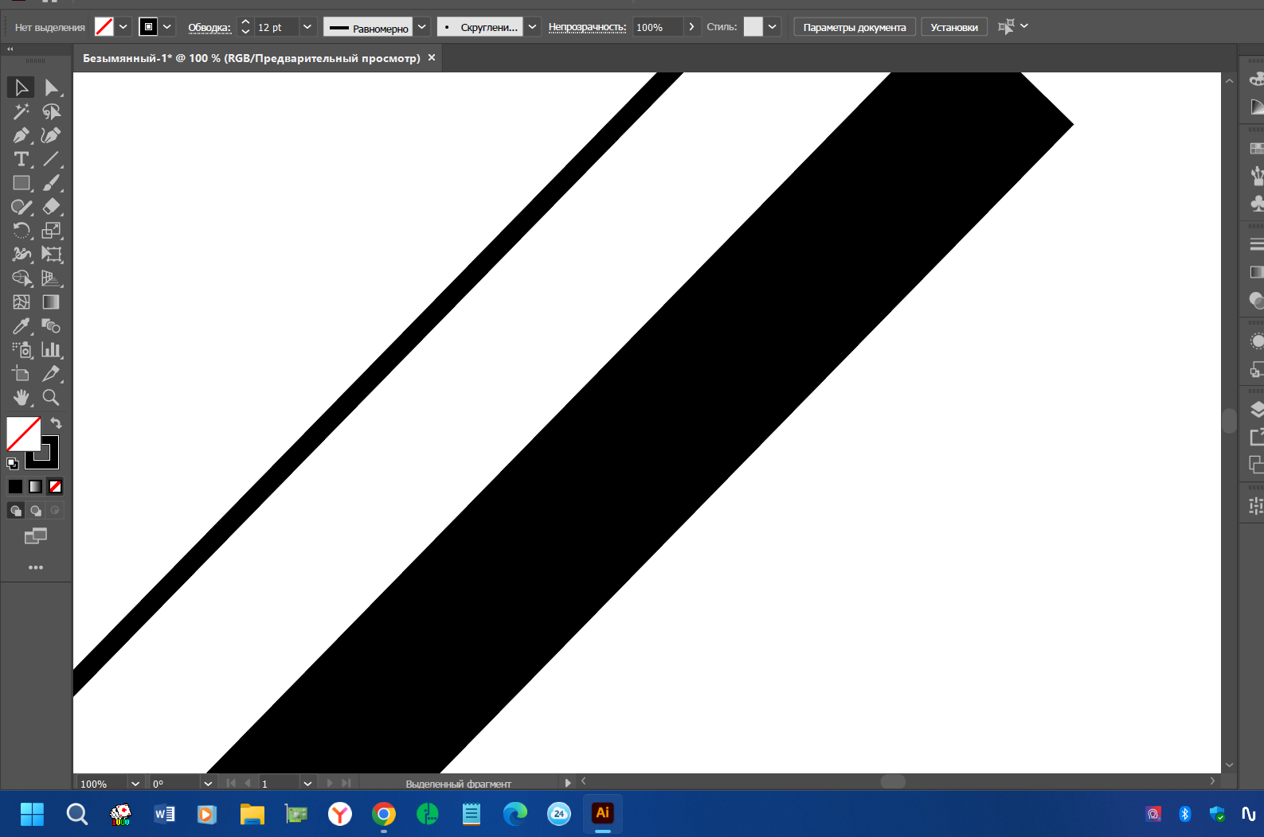Activate the Paintbrush tool
This screenshot has width=1264, height=837.
(51, 183)
